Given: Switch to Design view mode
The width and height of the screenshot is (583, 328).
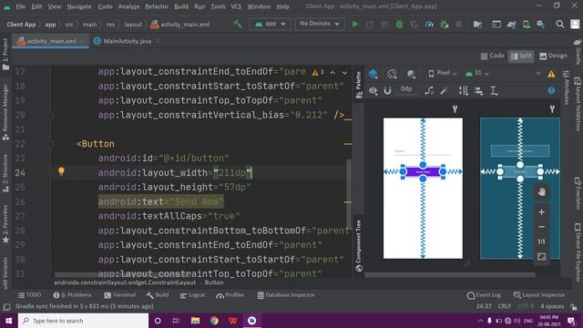Looking at the screenshot, I should pyautogui.click(x=553, y=56).
